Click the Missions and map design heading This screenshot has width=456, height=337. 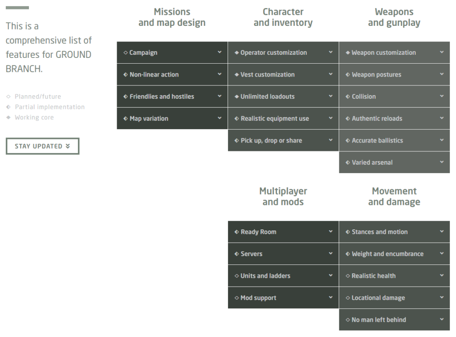click(x=172, y=17)
